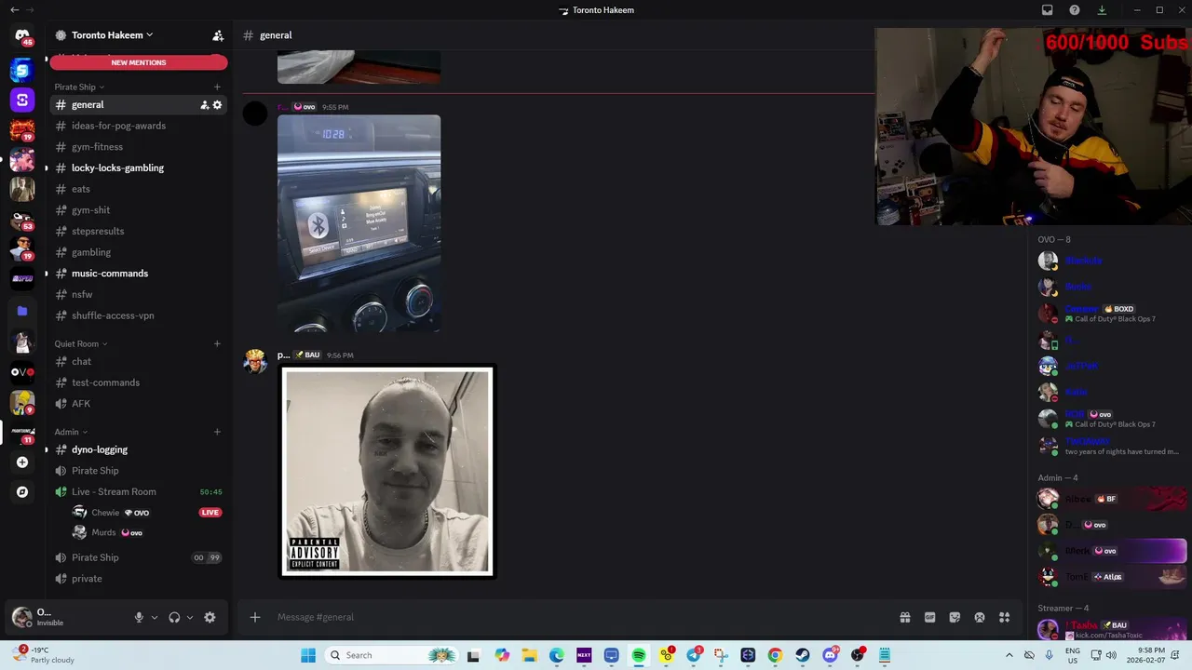1192x670 pixels.
Task: Open the Inbox icon in title bar
Action: (x=1047, y=10)
